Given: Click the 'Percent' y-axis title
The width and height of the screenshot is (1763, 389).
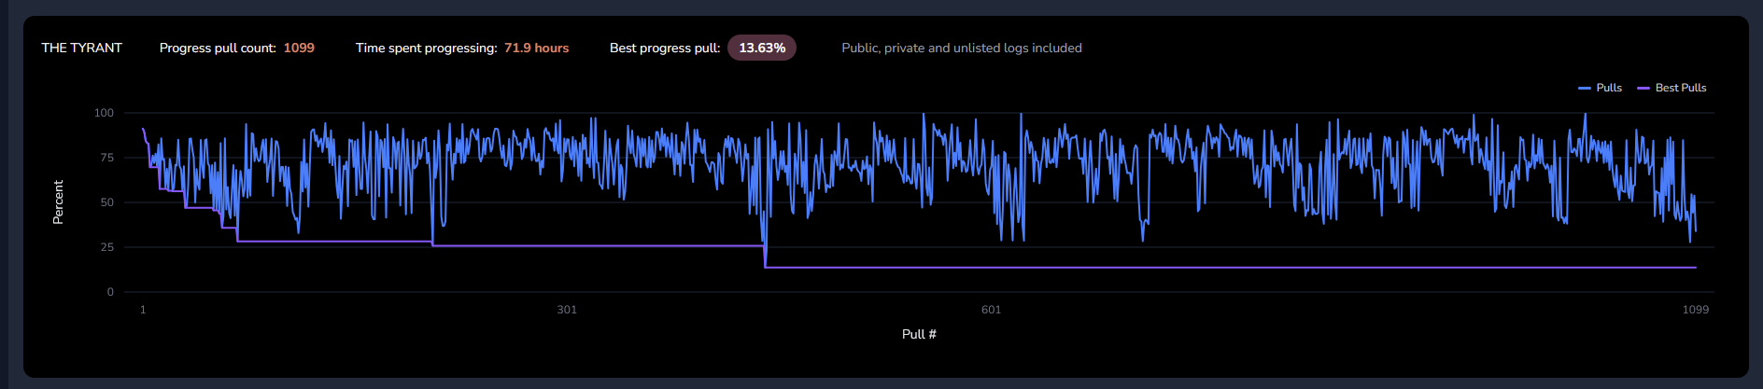Looking at the screenshot, I should coord(58,202).
